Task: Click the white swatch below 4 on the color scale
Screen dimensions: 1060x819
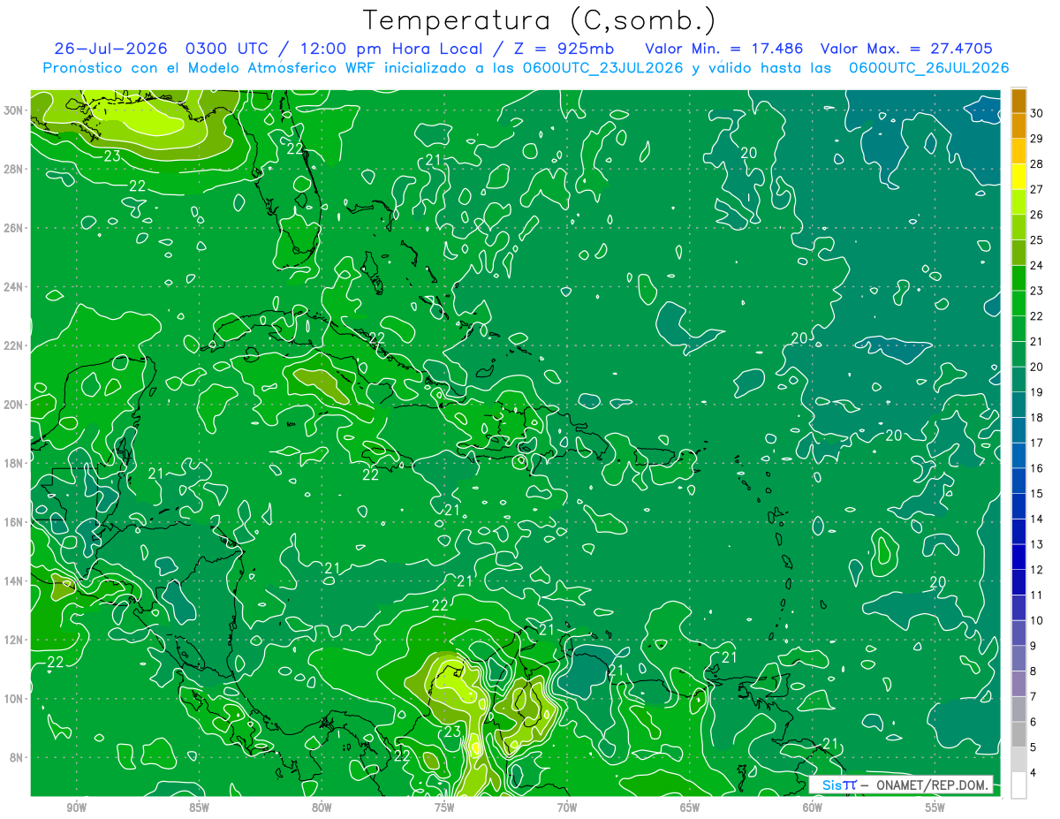Action: (1018, 785)
